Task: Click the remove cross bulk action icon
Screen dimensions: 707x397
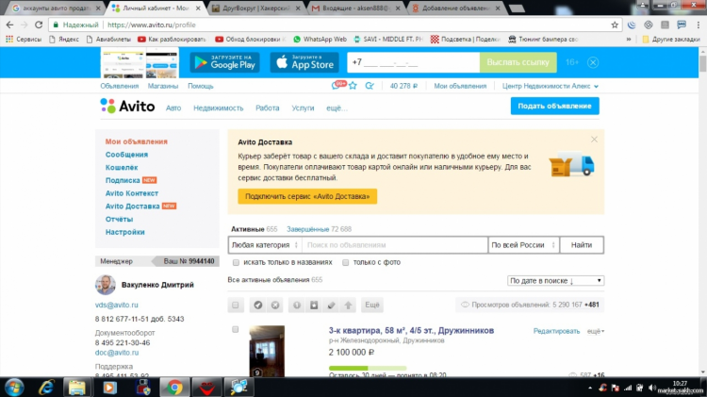Action: click(275, 306)
